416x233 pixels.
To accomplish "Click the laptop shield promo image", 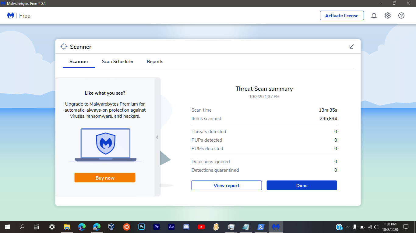I will coord(105,145).
